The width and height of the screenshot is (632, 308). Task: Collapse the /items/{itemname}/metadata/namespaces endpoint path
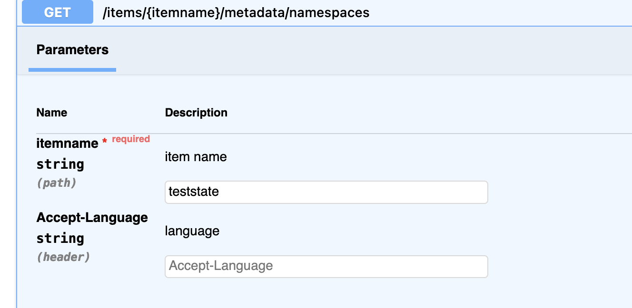pos(236,12)
